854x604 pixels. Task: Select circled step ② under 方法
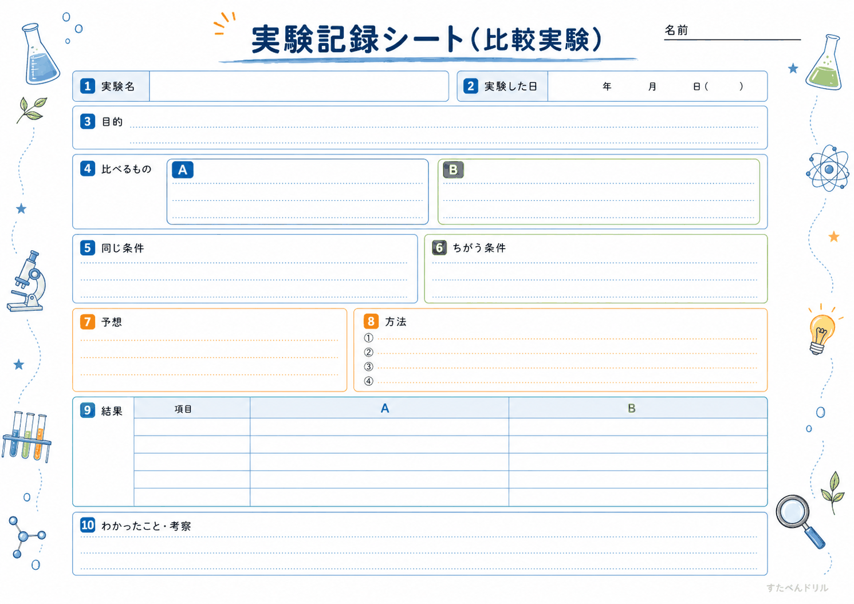coord(368,352)
